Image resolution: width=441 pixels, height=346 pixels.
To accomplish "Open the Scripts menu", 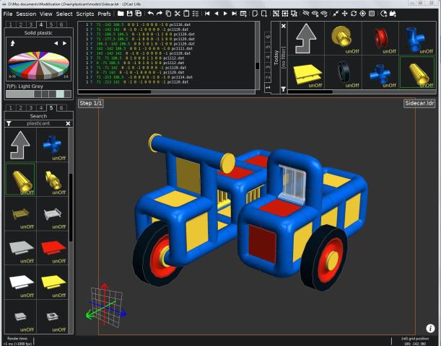I will coord(85,14).
